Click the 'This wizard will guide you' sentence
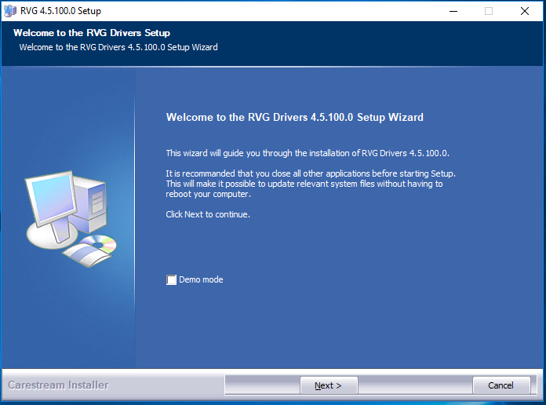The height and width of the screenshot is (405, 546). pyautogui.click(x=308, y=153)
